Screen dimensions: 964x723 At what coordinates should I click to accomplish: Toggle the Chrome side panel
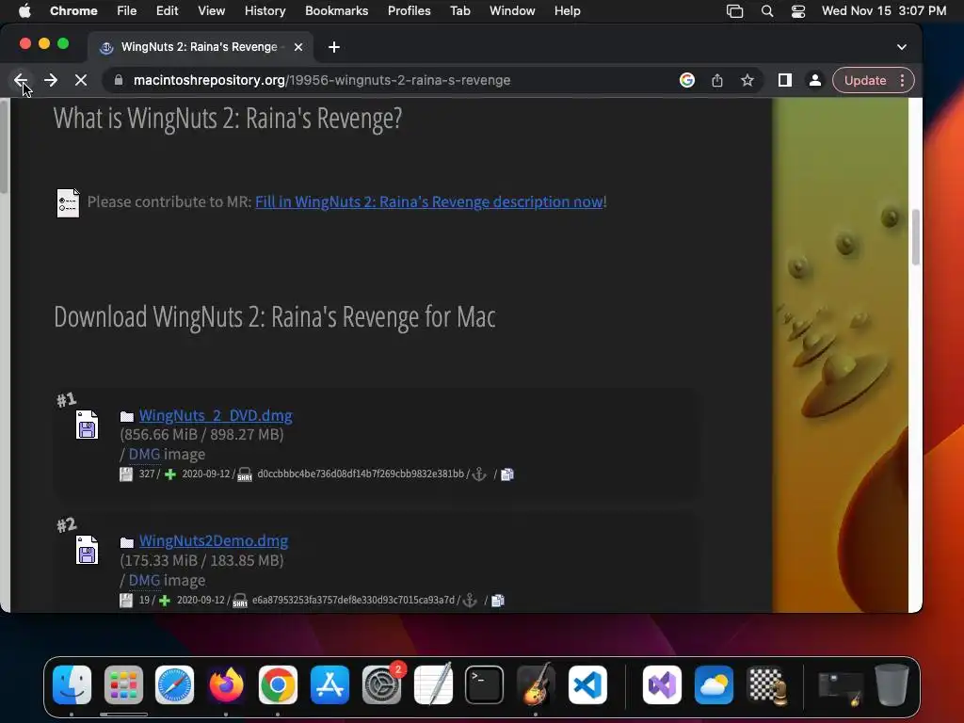784,80
